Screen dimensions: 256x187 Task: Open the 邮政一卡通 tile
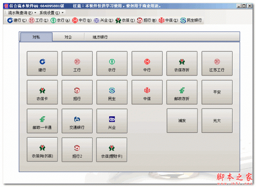[x=42, y=121]
